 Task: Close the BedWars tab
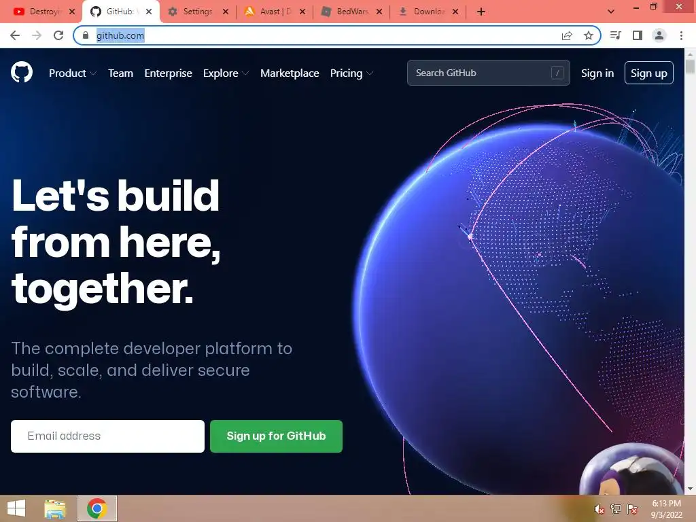379,12
